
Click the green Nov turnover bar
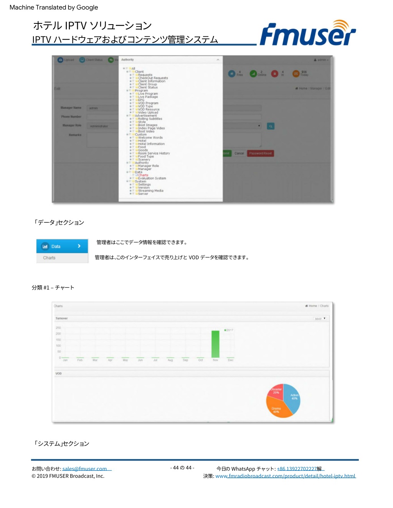[x=215, y=344]
